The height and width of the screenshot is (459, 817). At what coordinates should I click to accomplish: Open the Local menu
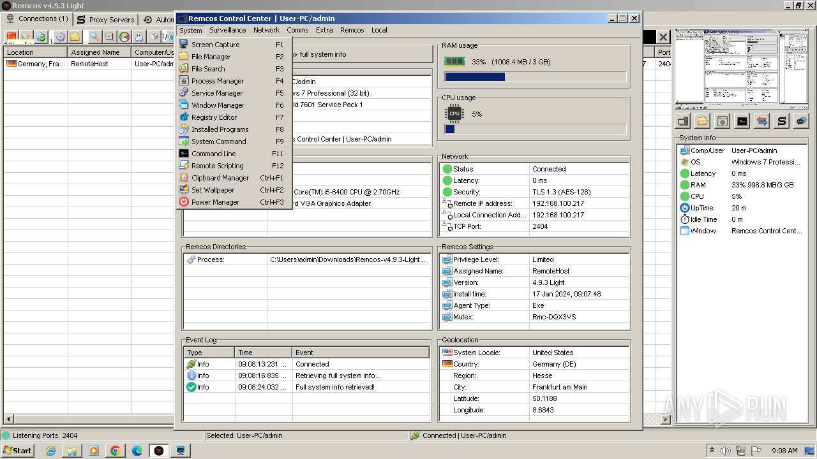pos(379,30)
